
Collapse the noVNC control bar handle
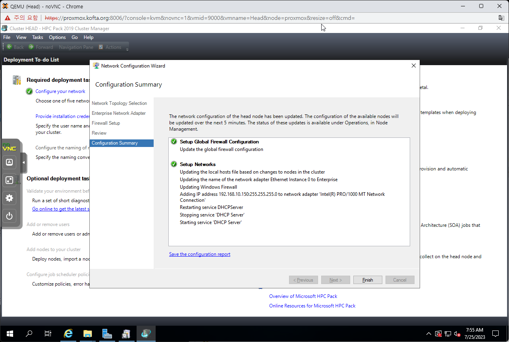tap(24, 162)
